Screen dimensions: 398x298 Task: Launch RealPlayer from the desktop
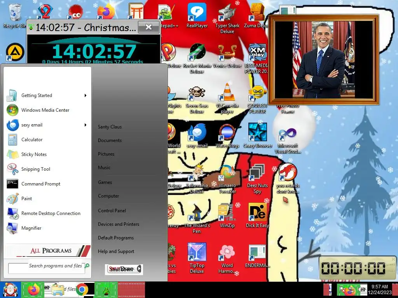197,15
